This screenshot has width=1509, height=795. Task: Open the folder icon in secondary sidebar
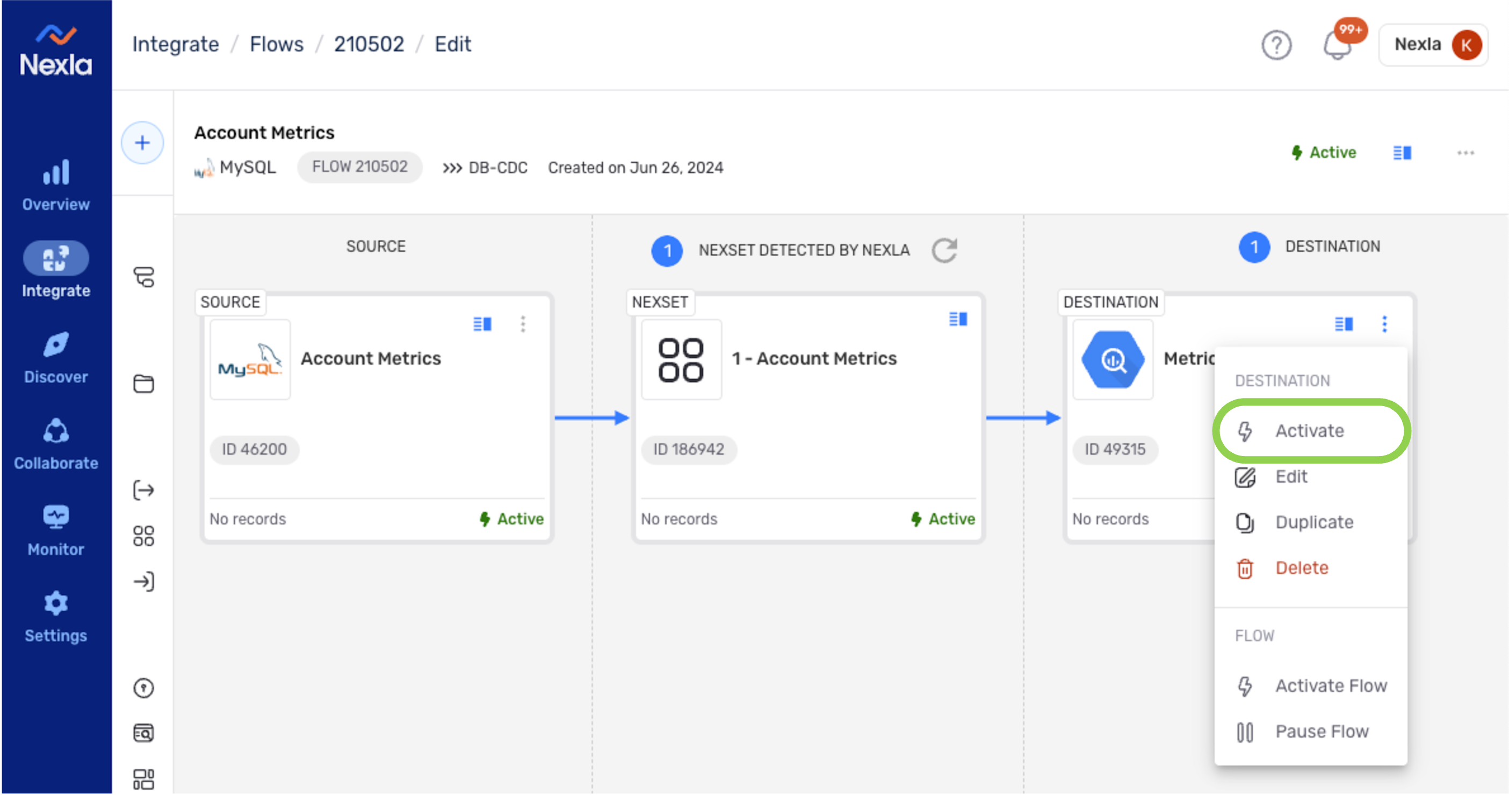coord(143,384)
